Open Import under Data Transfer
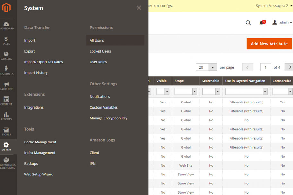The height and width of the screenshot is (195, 293). [x=30, y=40]
